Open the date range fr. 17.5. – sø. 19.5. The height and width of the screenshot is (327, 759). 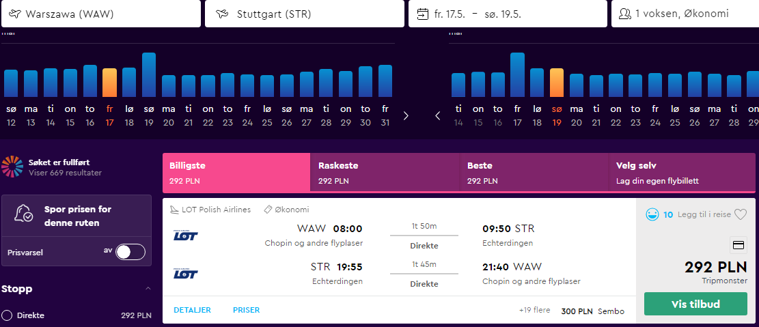pyautogui.click(x=508, y=14)
